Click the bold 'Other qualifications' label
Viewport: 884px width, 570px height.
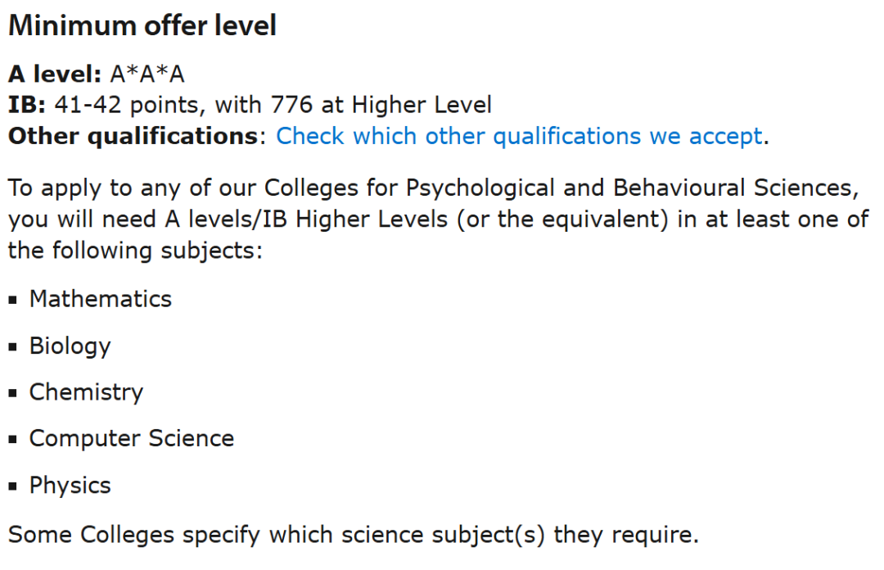point(133,136)
